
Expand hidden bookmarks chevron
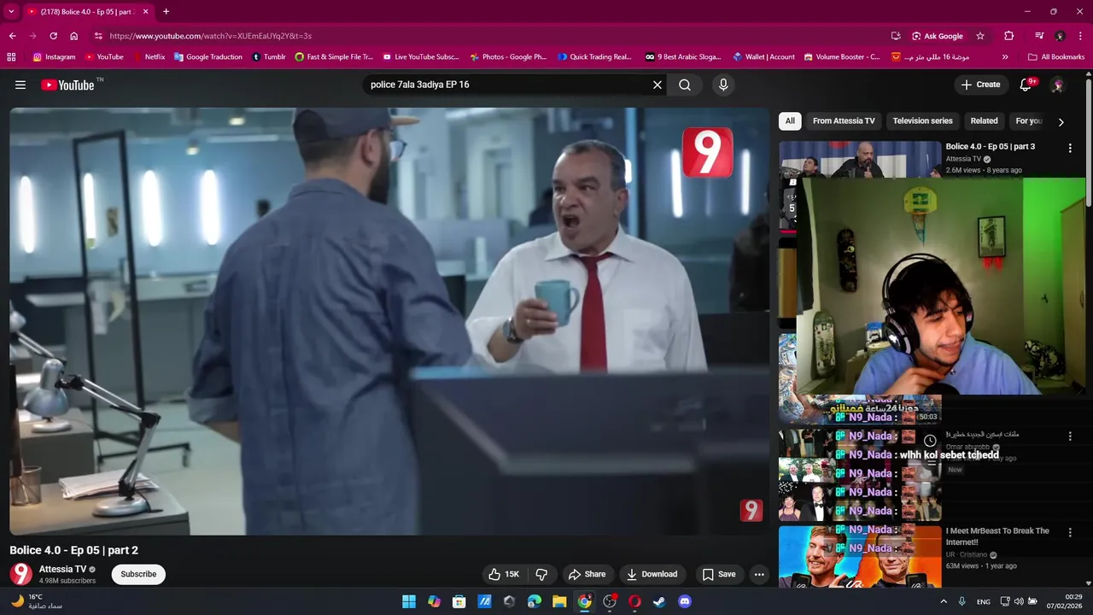coord(1005,57)
